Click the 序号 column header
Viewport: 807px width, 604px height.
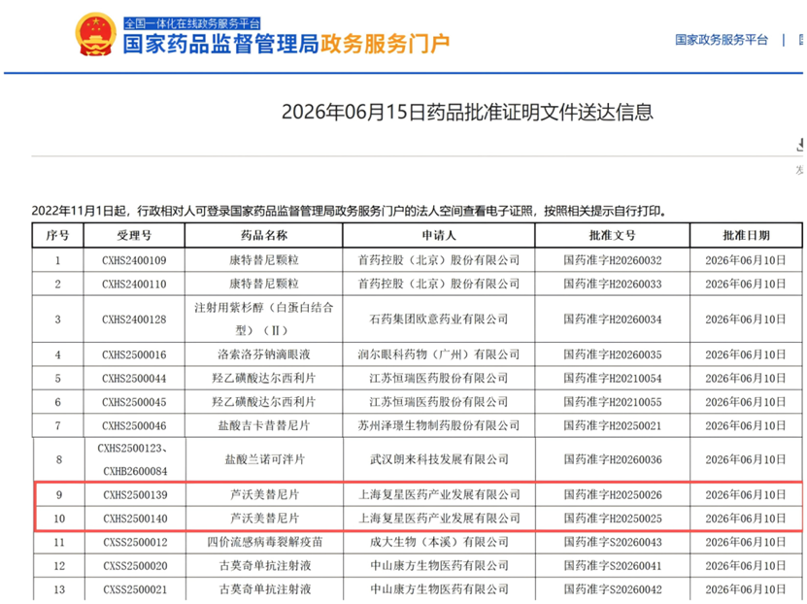57,235
